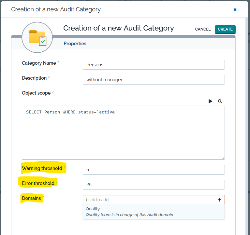
Task: Click the Category Name field containing Persons
Action: (x=154, y=65)
